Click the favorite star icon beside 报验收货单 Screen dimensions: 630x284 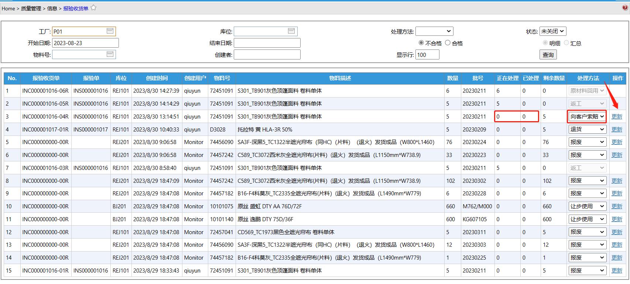point(93,8)
